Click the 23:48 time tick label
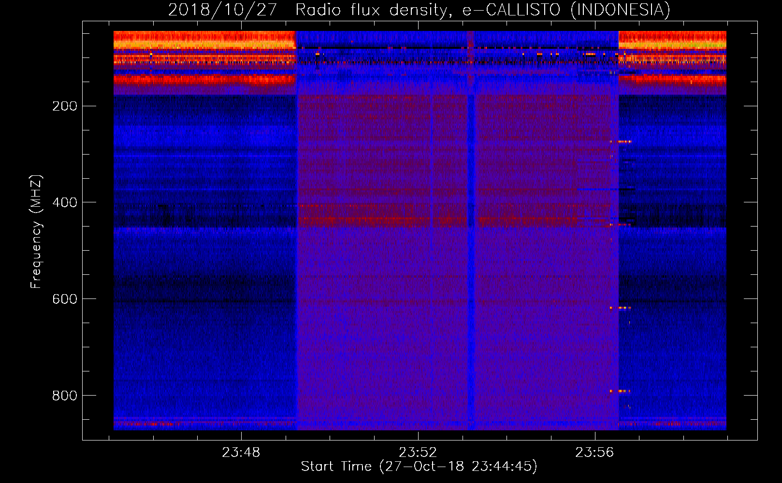Viewport: 782px width, 483px height. [241, 453]
